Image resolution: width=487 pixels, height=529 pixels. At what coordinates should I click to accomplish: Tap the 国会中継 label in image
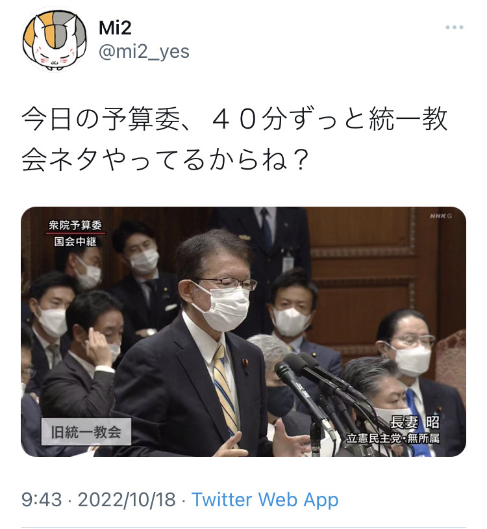[75, 242]
